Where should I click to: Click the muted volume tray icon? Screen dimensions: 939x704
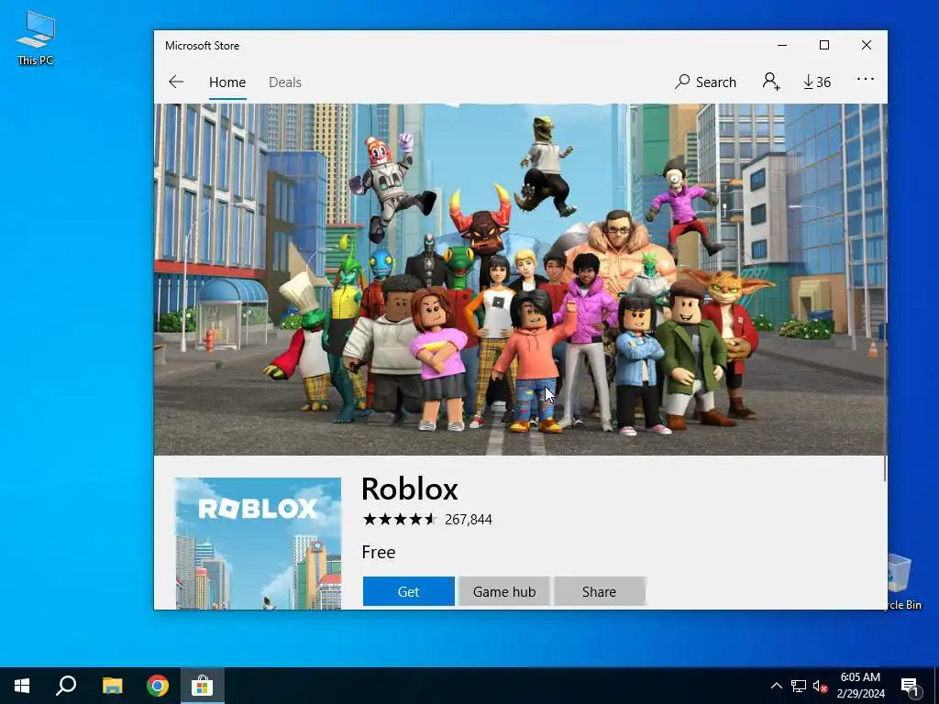click(x=820, y=686)
